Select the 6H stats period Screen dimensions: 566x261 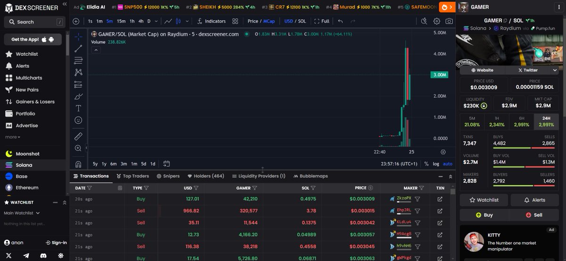coord(521,122)
